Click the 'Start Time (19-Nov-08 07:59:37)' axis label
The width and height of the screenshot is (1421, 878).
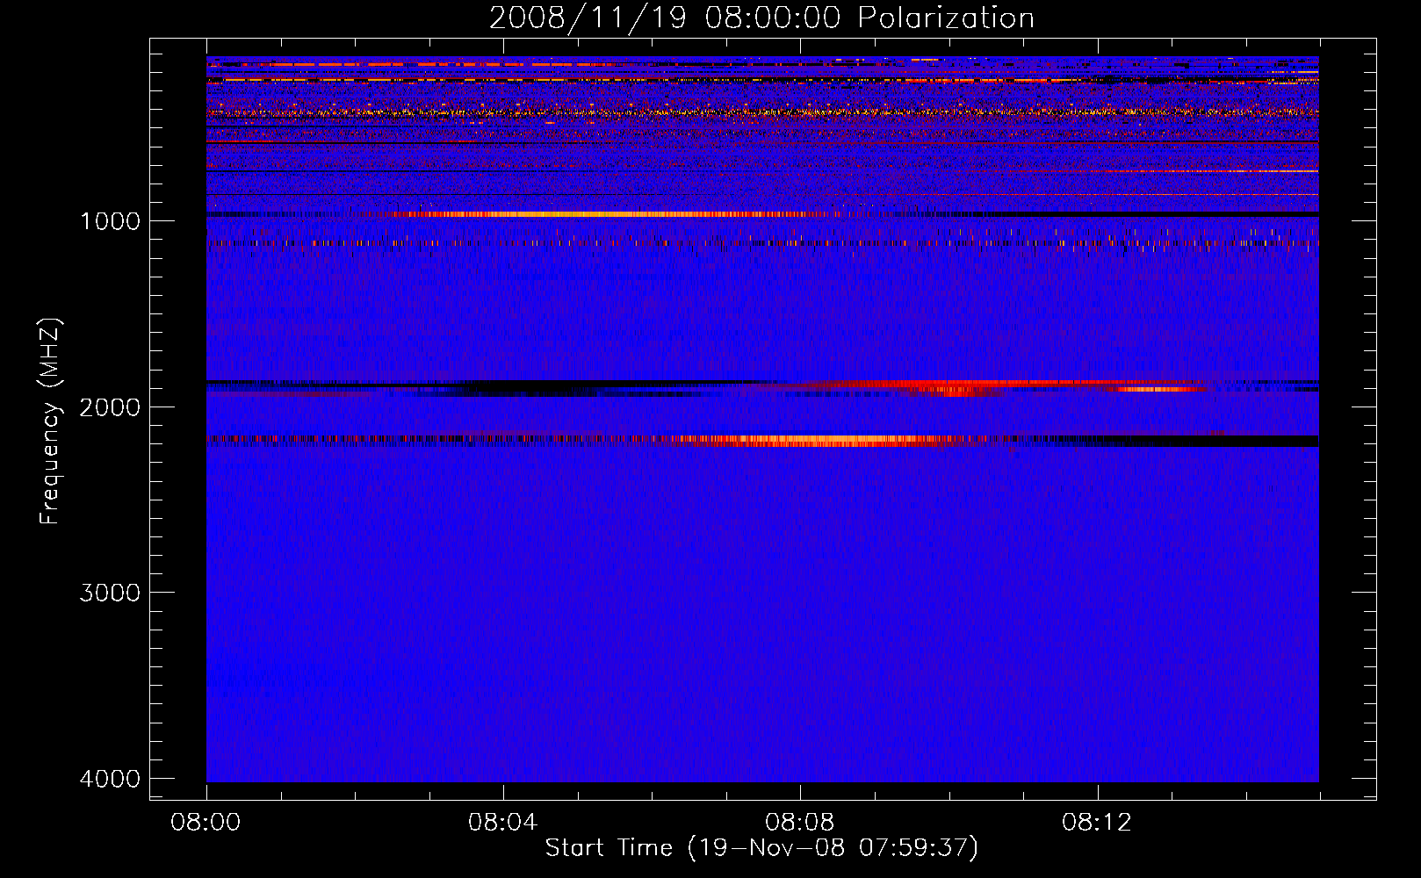pyautogui.click(x=761, y=848)
